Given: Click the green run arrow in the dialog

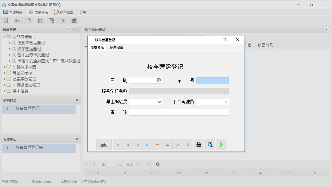Looking at the screenshot, I should tap(221, 144).
